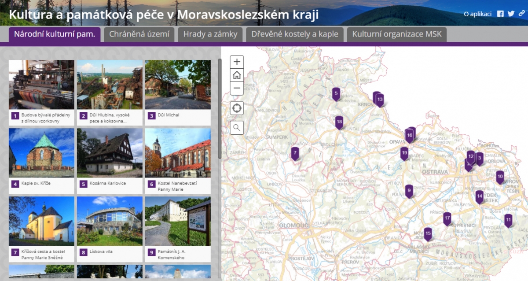This screenshot has width=528, height=281.
Task: Select map marker 18
Action: [339, 122]
